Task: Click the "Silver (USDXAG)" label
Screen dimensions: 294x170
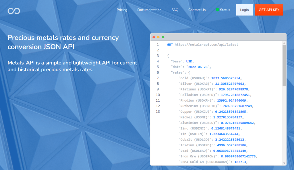Action: click(195, 84)
